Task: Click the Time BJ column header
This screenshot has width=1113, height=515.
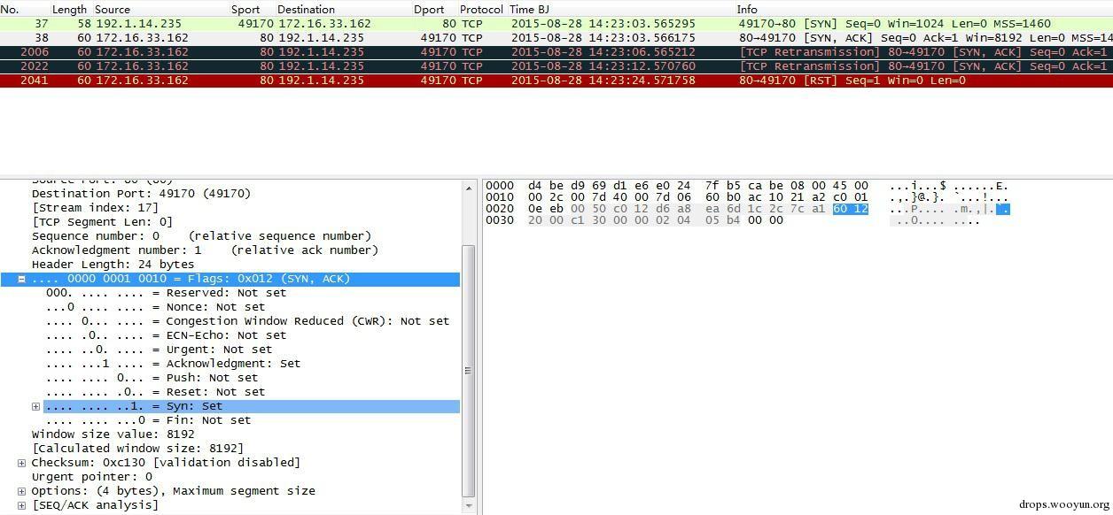Action: tap(530, 9)
